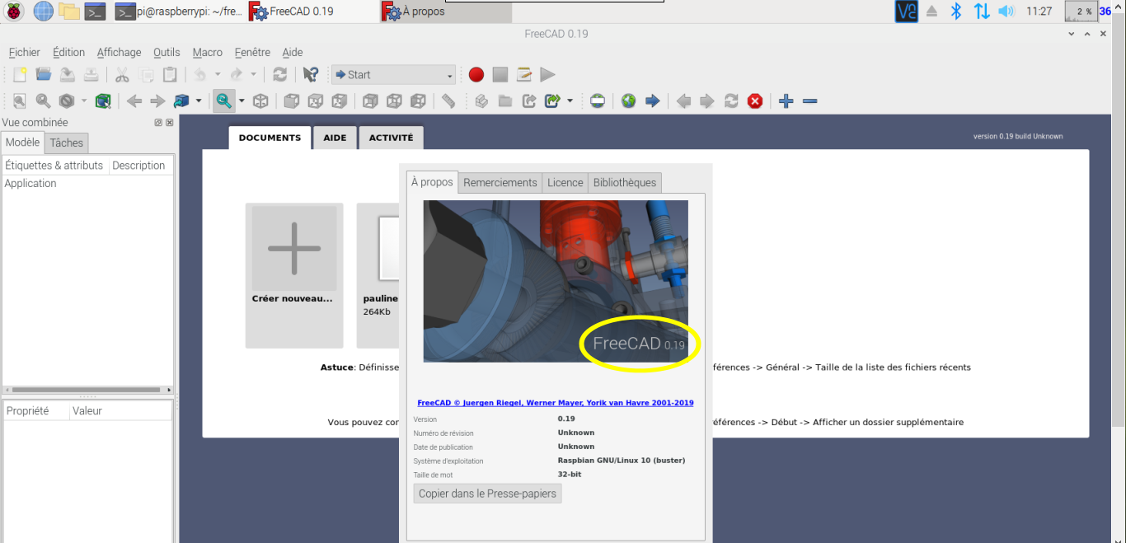
Task: Select the Application tree item
Action: (30, 184)
